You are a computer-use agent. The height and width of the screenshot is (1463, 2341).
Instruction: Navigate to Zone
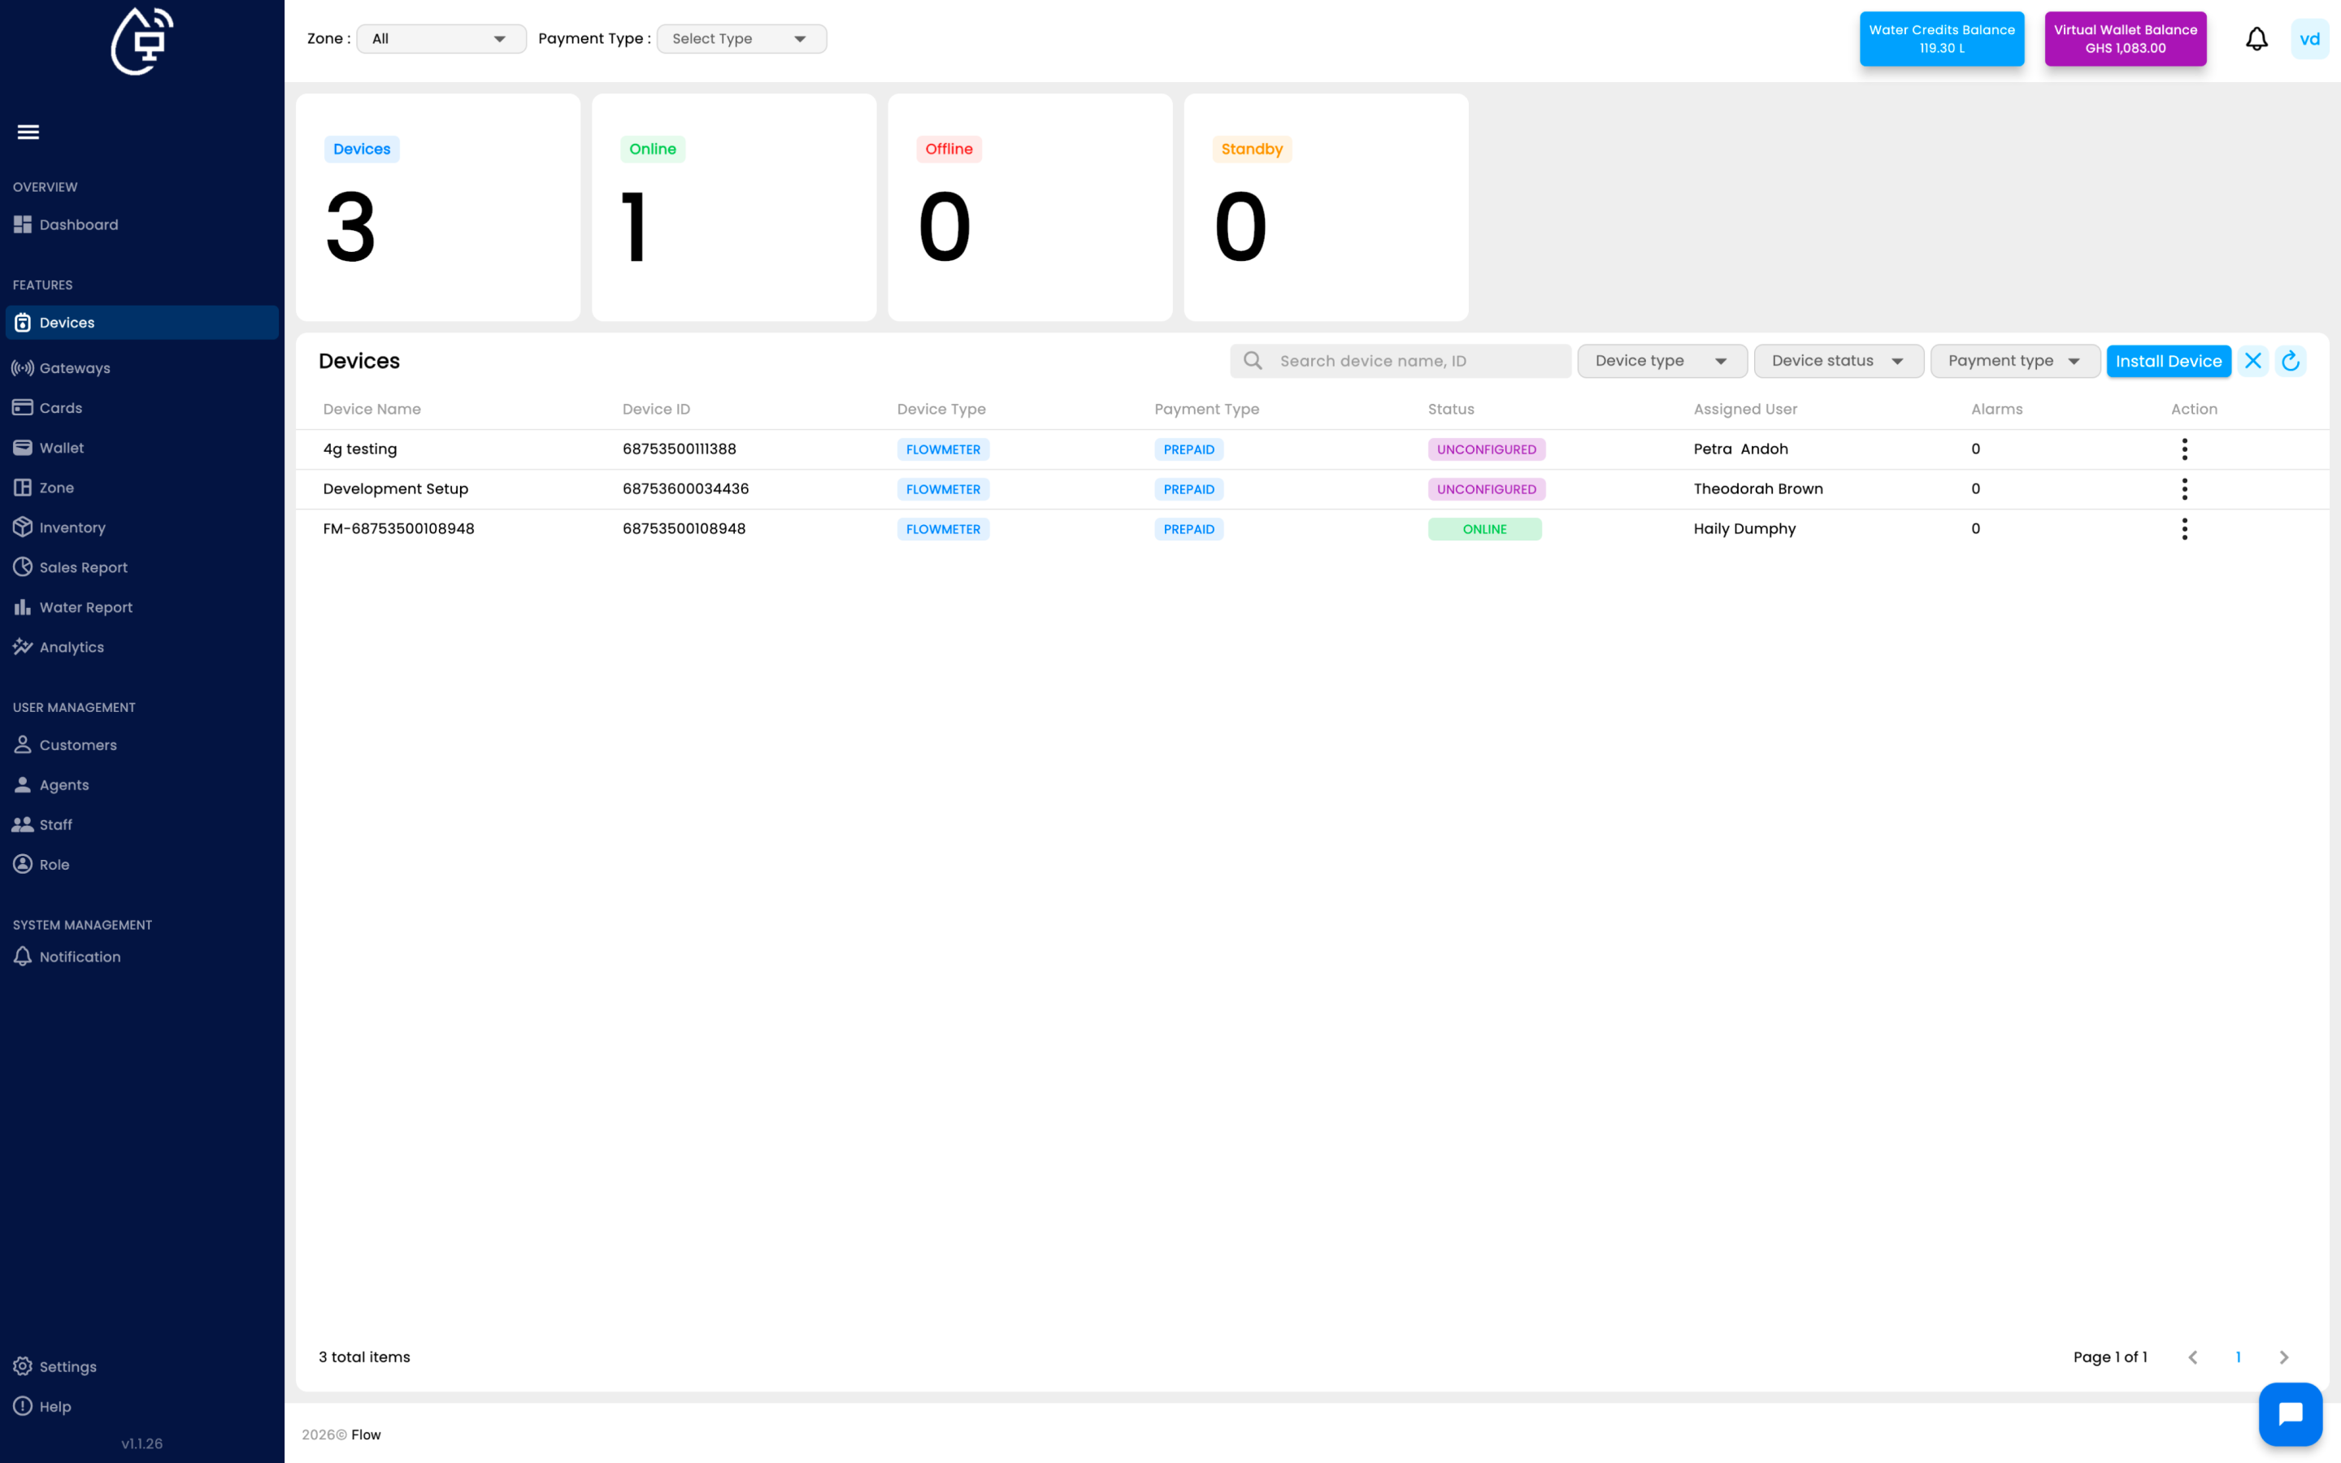click(142, 488)
